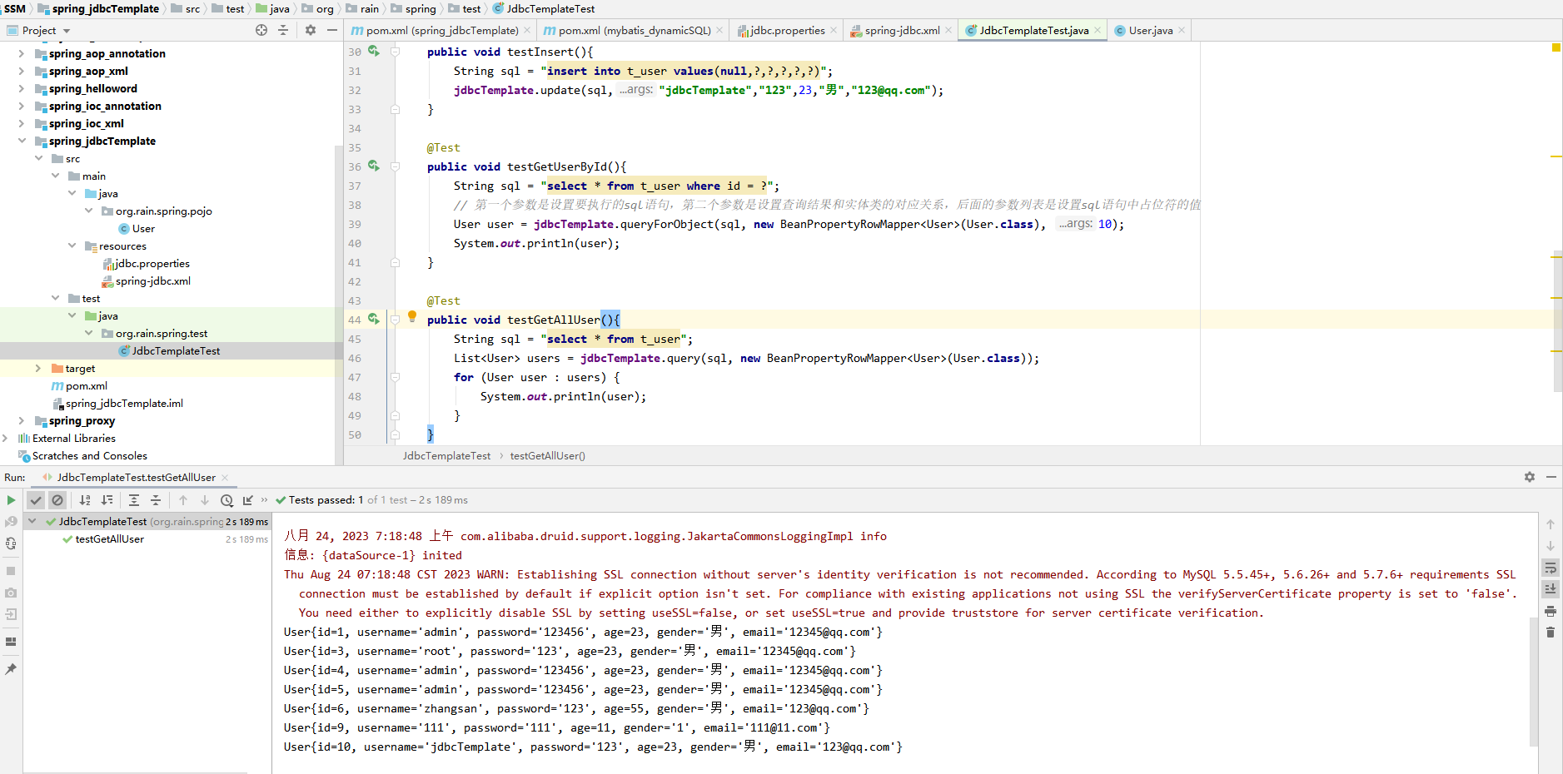1563x774 pixels.
Task: Toggle soft-wrap in the console
Action: tap(1551, 568)
